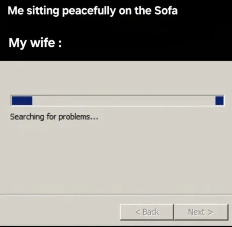Click the empty middle of the progress bar
The width and height of the screenshot is (232, 227).
pyautogui.click(x=124, y=101)
